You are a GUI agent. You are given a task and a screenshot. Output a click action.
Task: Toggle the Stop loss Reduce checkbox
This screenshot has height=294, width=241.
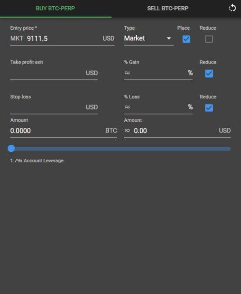click(209, 108)
